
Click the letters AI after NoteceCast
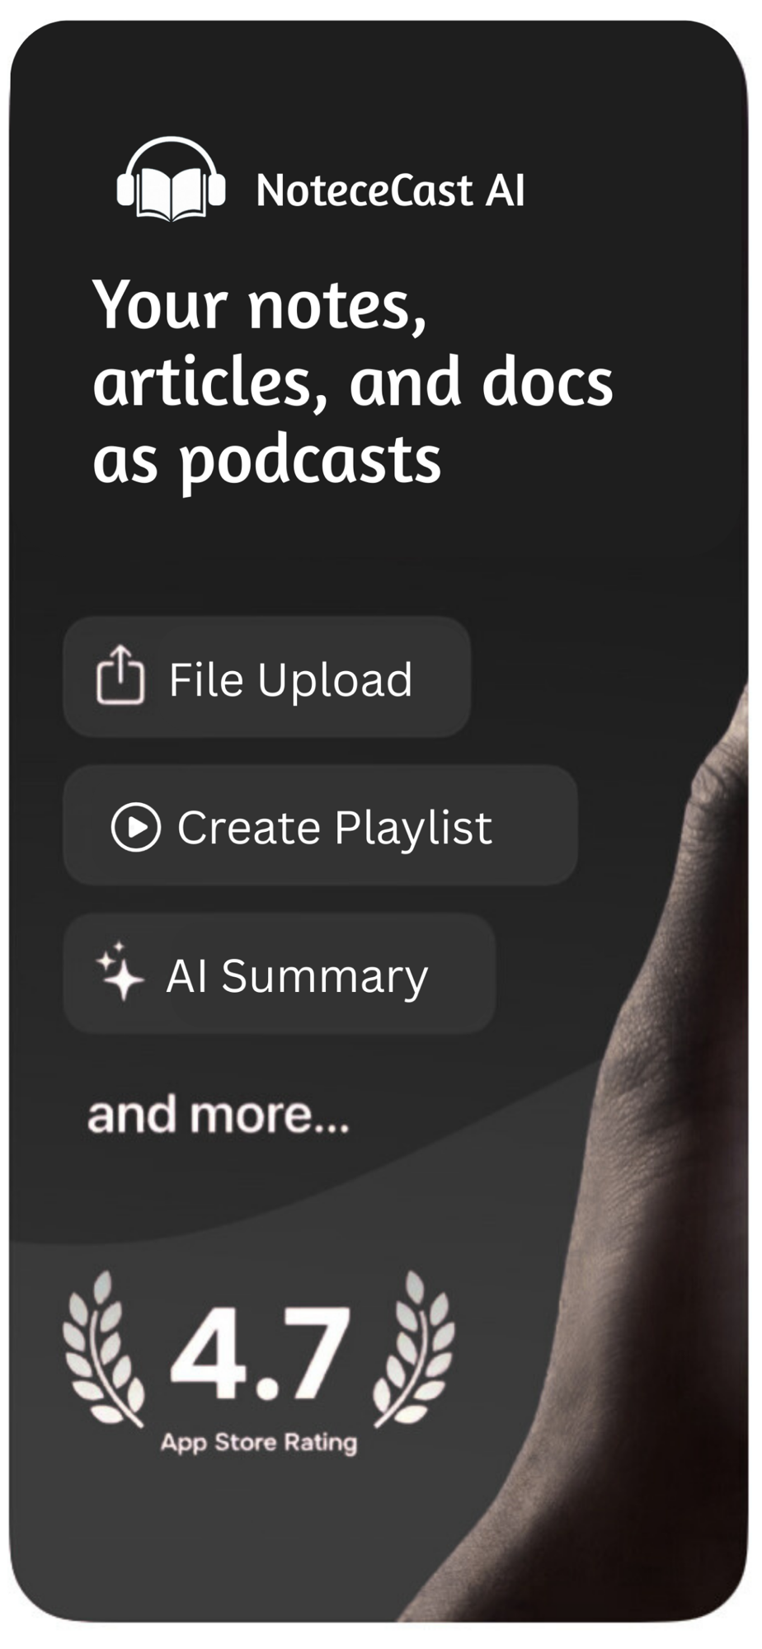tap(505, 190)
